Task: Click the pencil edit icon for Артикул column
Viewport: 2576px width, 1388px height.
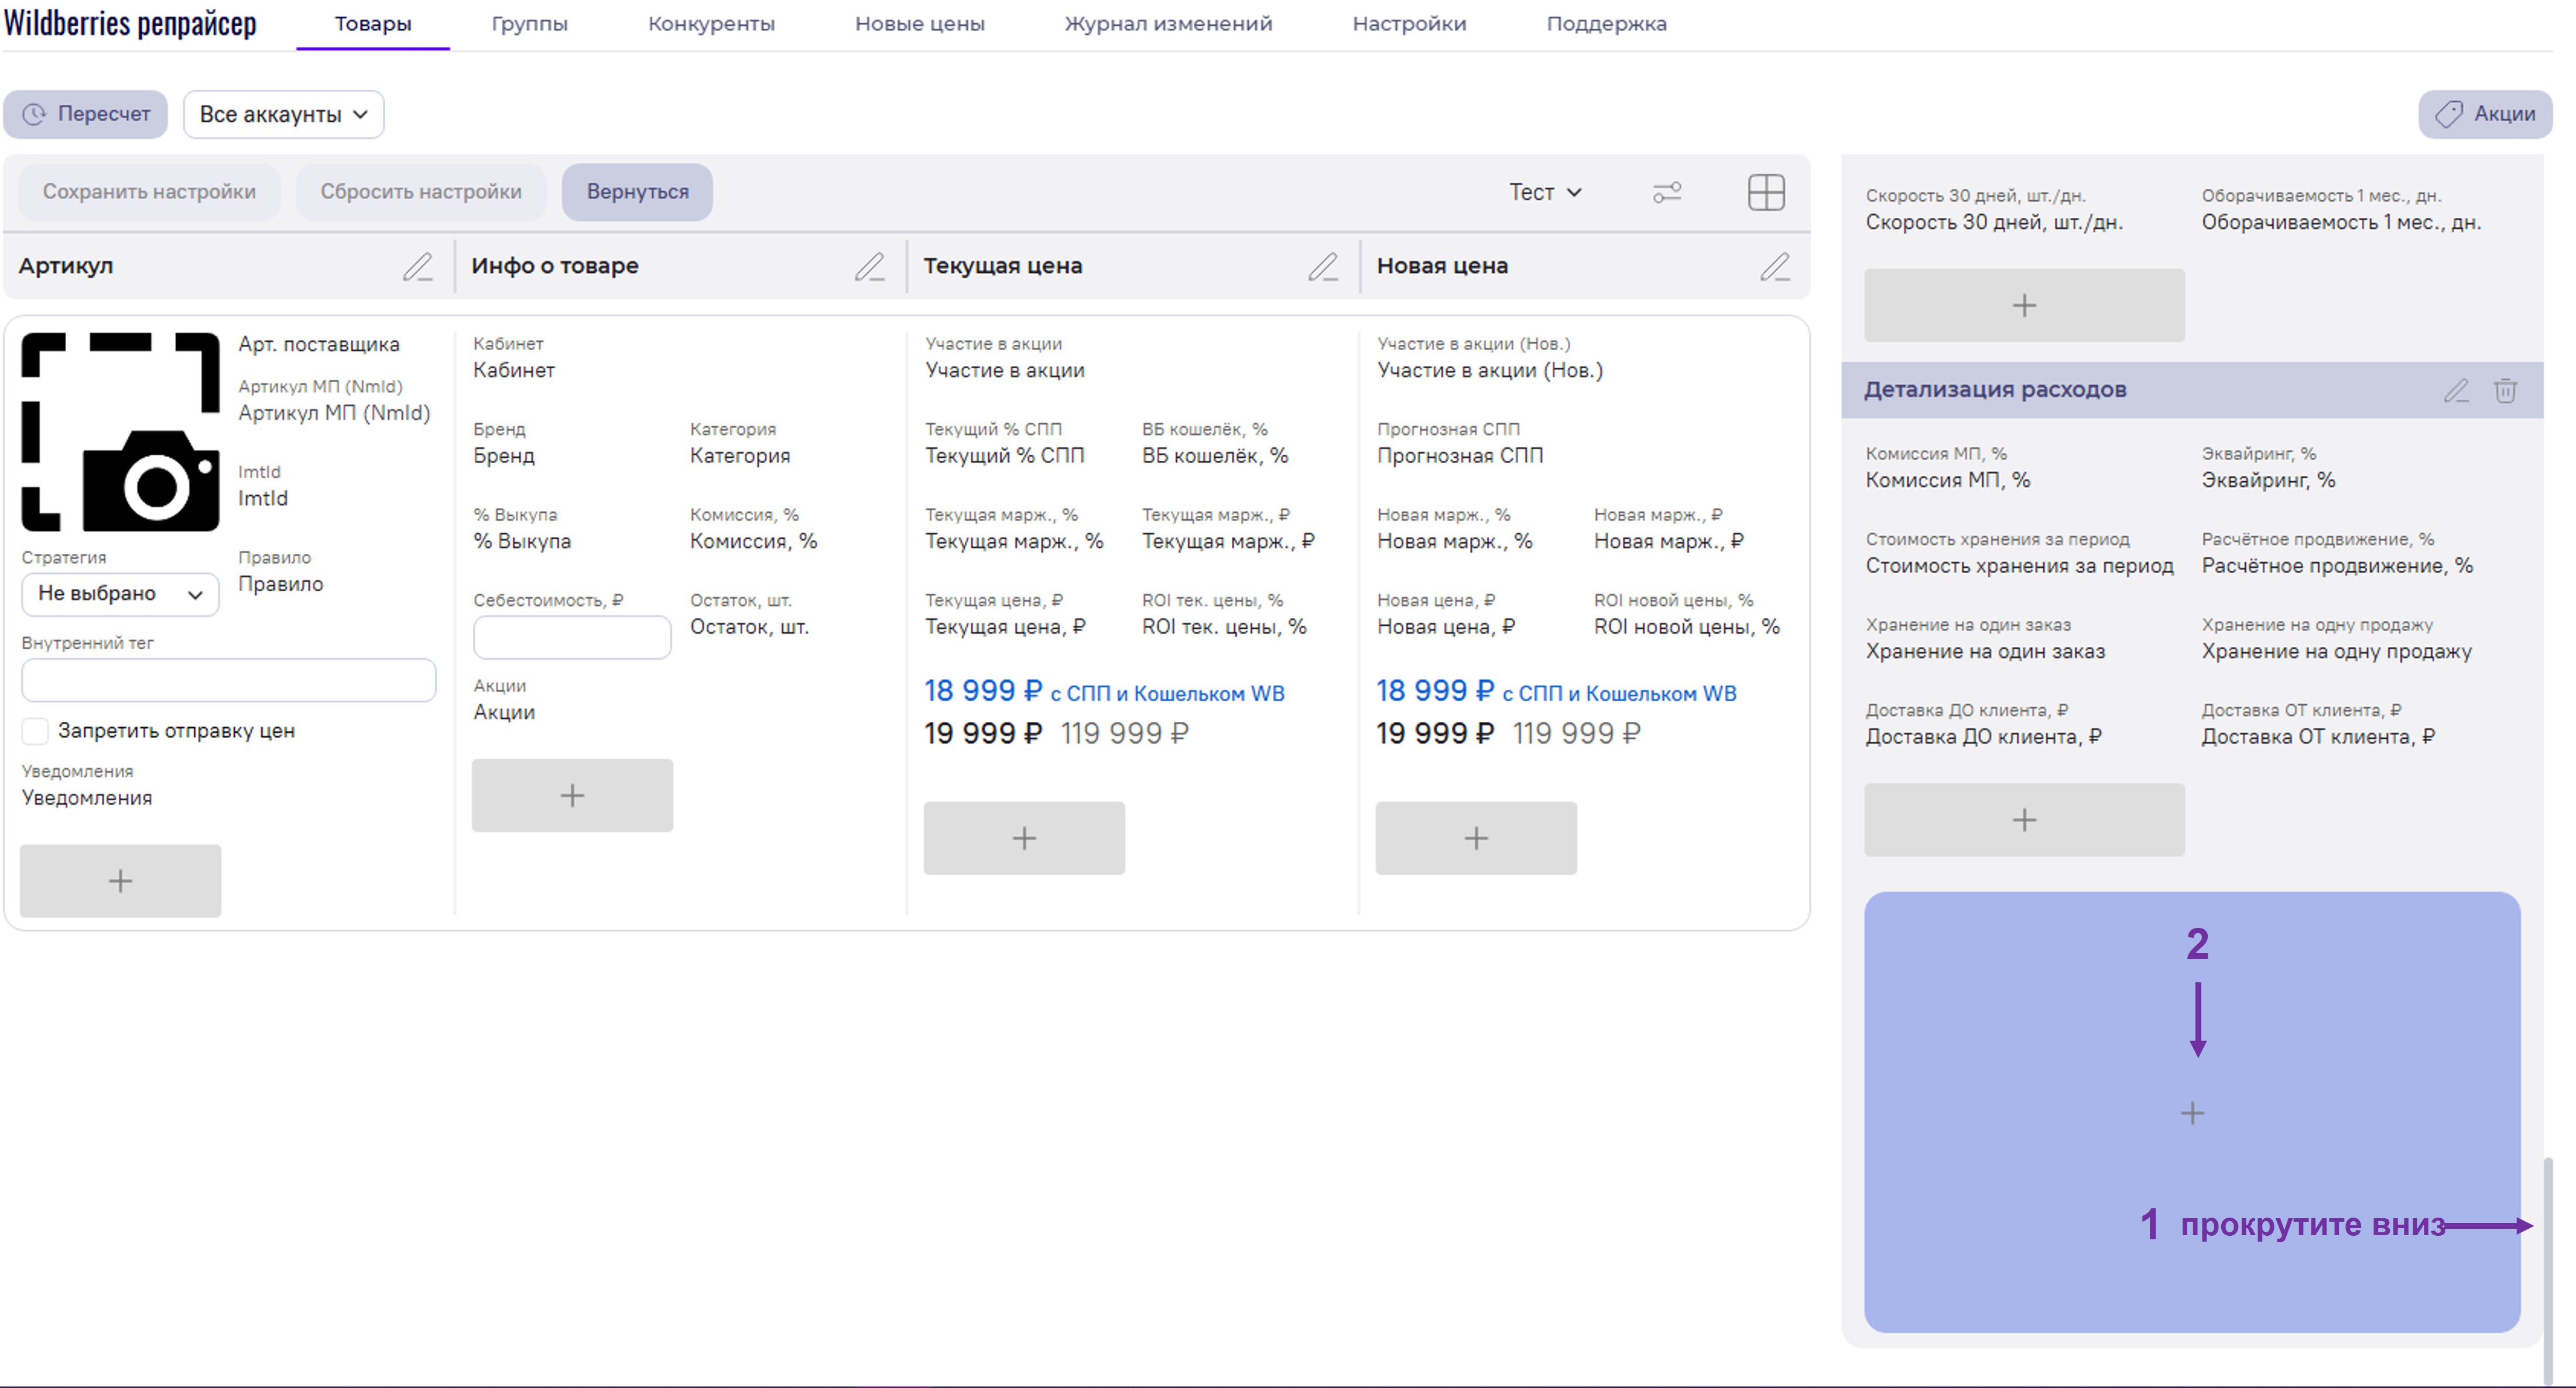Action: [418, 266]
